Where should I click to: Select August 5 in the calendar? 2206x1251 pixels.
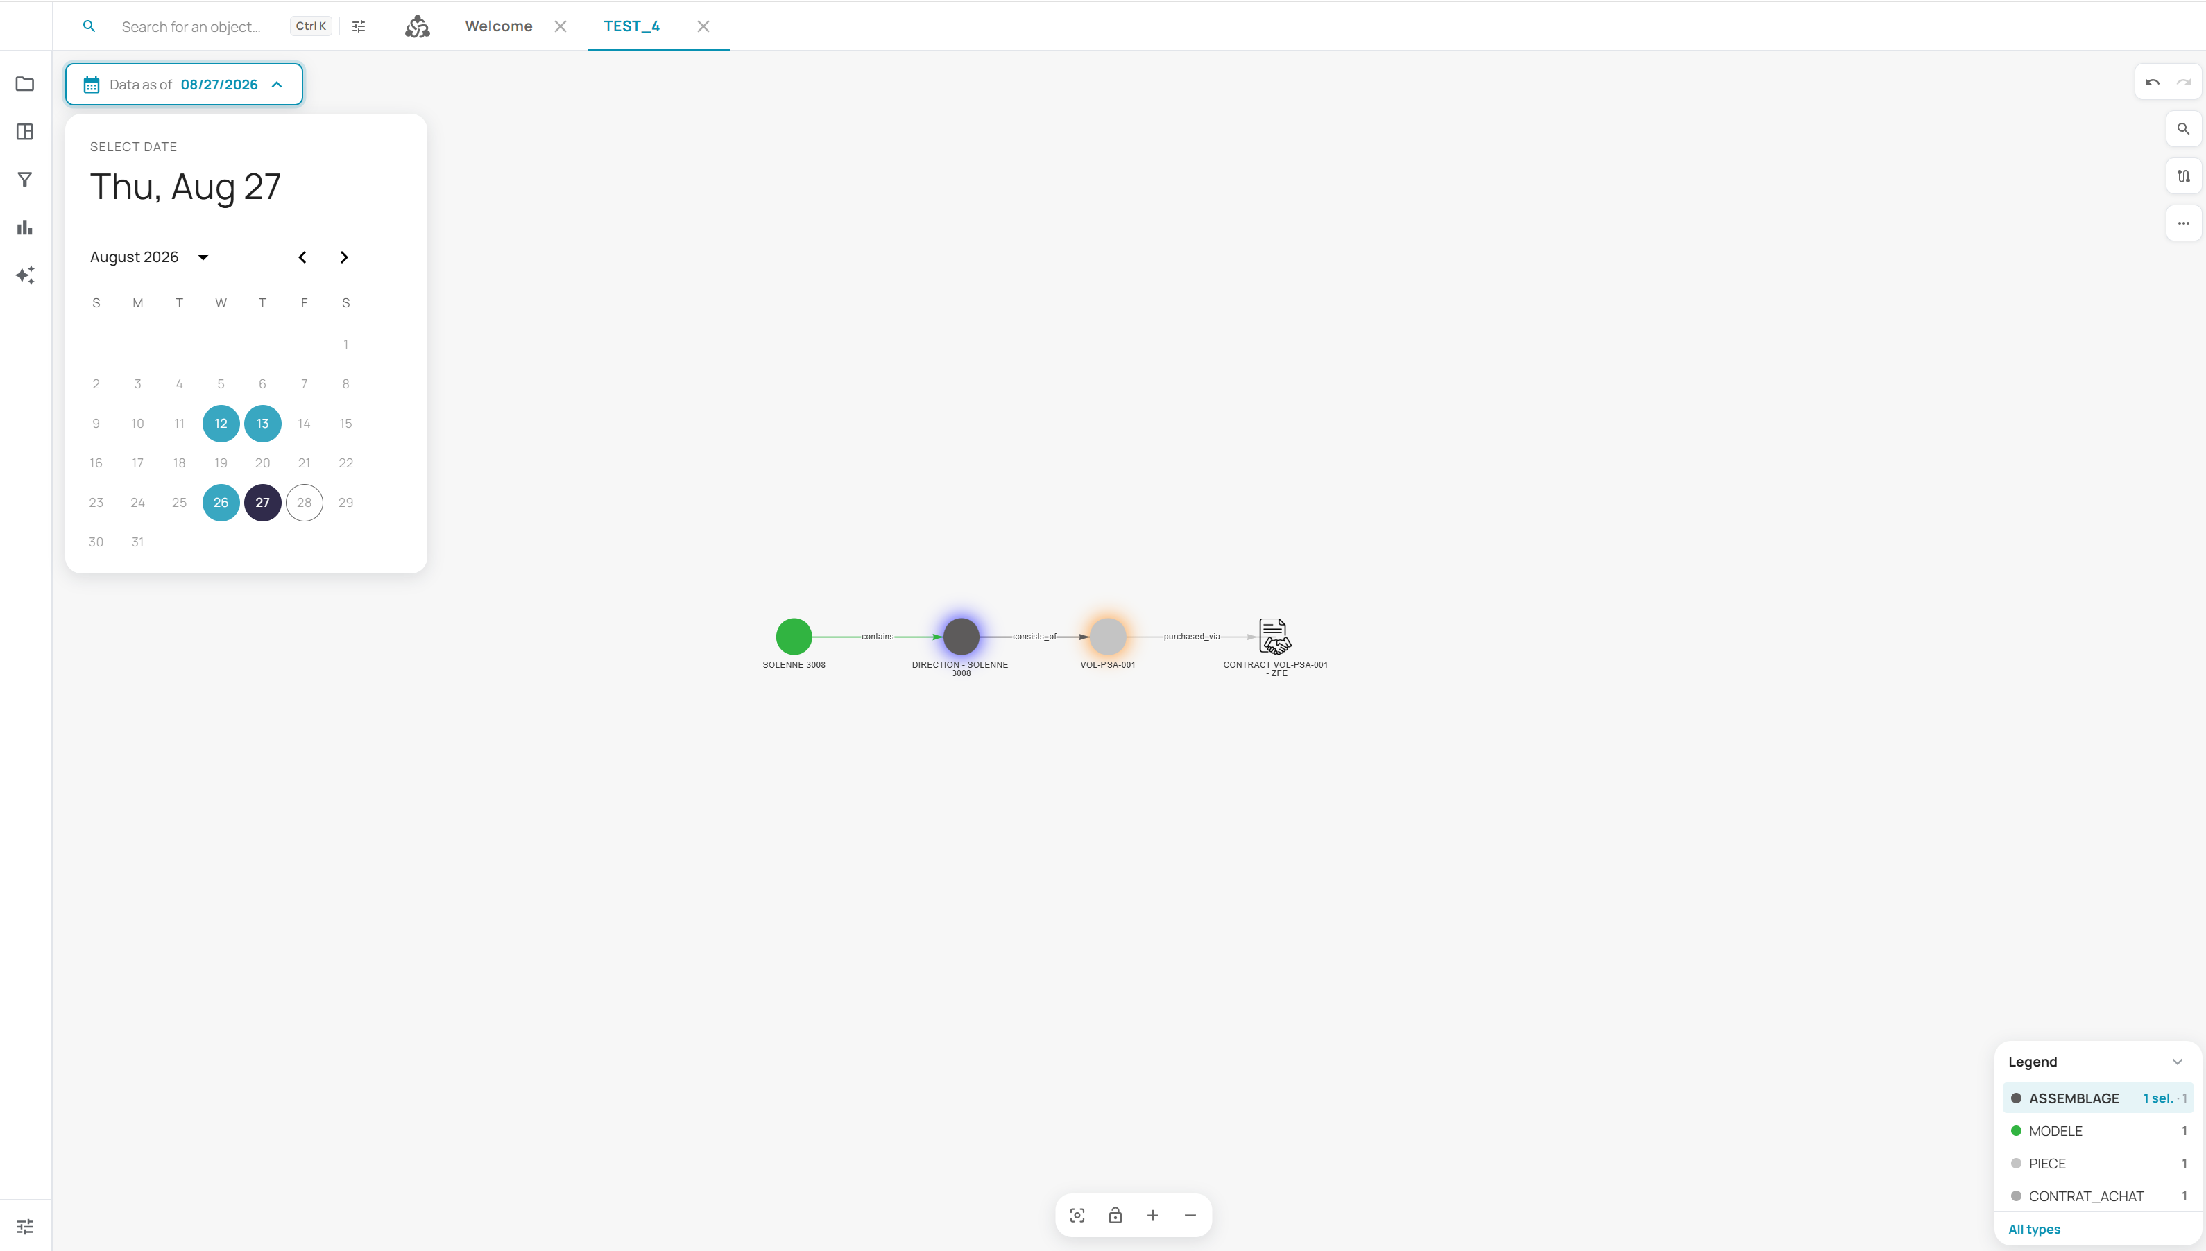pos(221,384)
